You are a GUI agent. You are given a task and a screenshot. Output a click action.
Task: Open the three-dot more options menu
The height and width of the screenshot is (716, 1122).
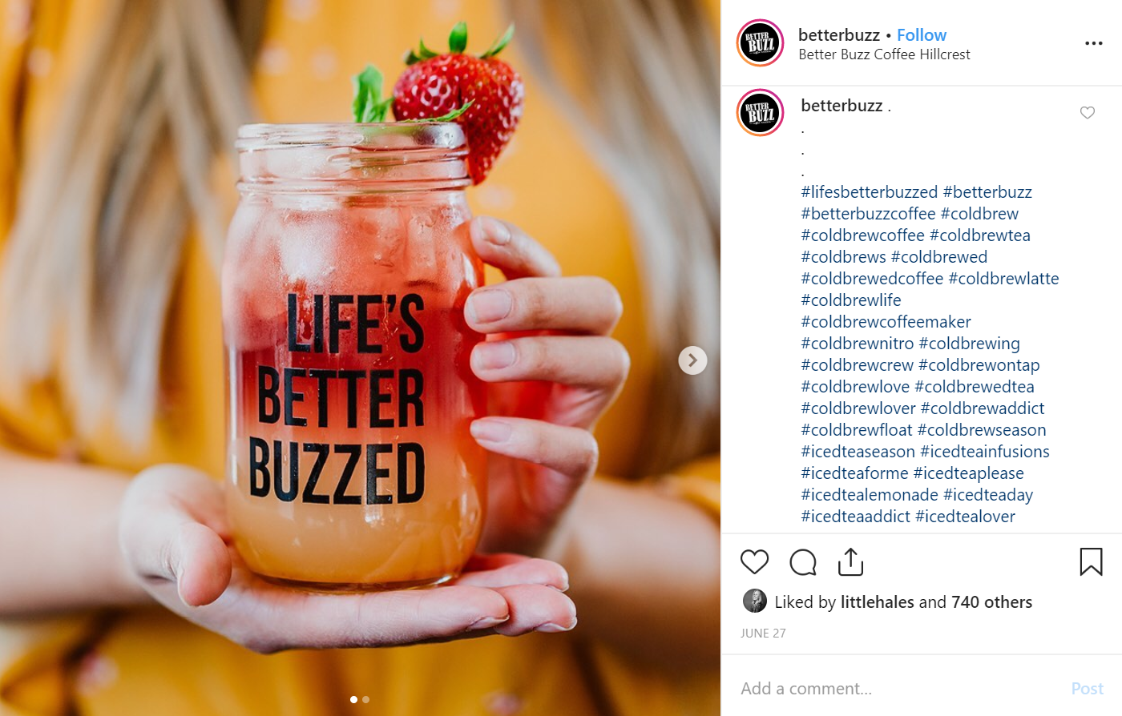tap(1093, 43)
